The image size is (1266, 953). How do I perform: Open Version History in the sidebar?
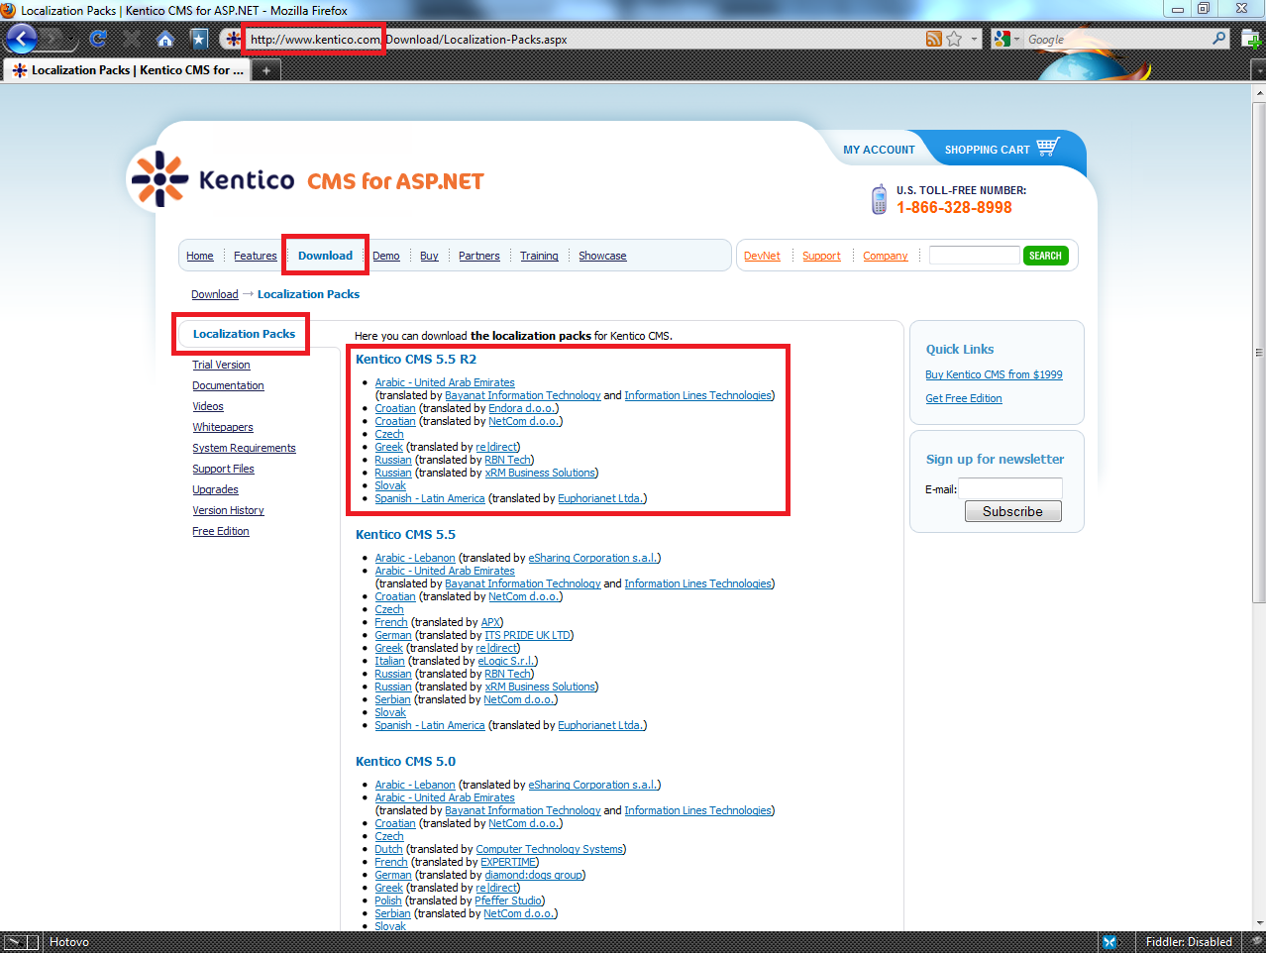(x=228, y=510)
